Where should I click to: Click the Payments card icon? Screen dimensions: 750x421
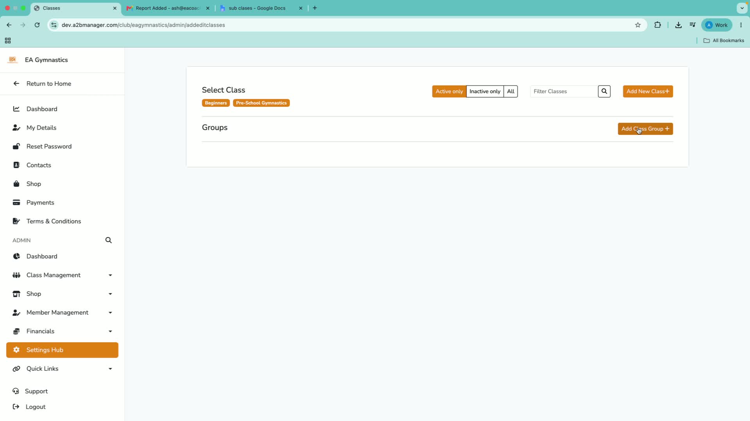click(x=16, y=202)
